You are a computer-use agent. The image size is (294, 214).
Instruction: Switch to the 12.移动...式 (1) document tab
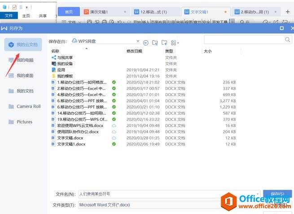point(155,12)
